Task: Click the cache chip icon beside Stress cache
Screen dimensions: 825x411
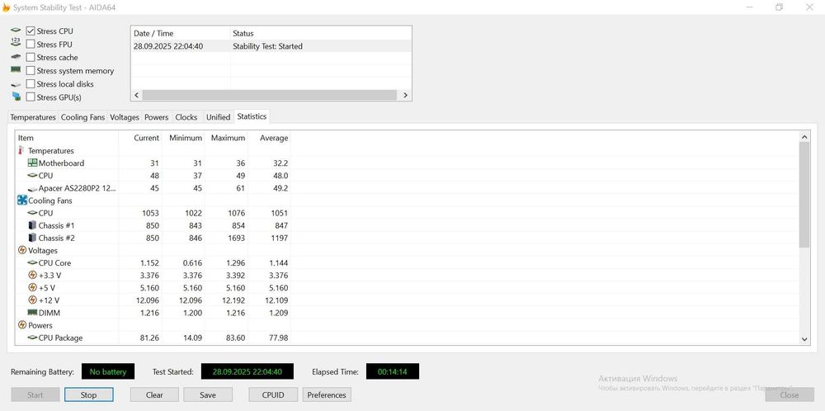Action: 16,57
